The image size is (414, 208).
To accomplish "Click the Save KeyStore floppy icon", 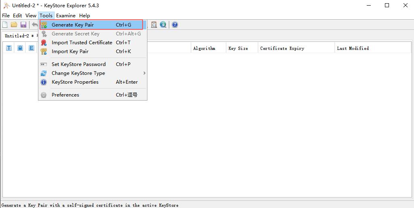I will pyautogui.click(x=23, y=25).
